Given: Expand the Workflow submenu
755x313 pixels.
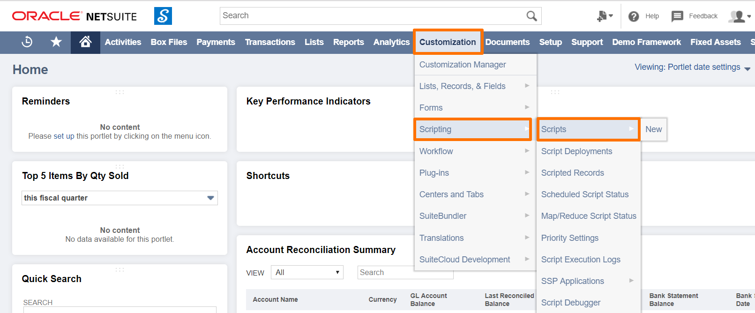Looking at the screenshot, I should pos(475,151).
